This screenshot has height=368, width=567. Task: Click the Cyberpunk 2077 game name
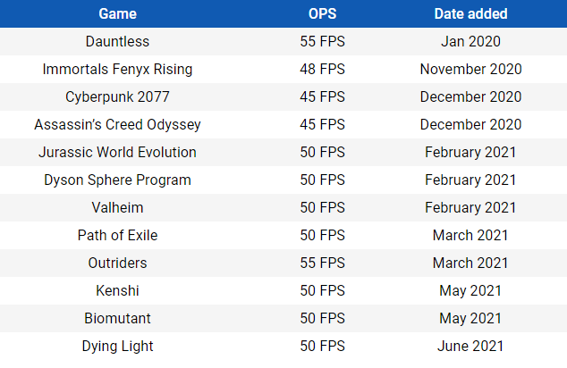coord(117,96)
